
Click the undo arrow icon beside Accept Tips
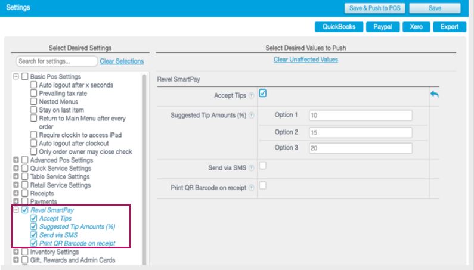434,95
